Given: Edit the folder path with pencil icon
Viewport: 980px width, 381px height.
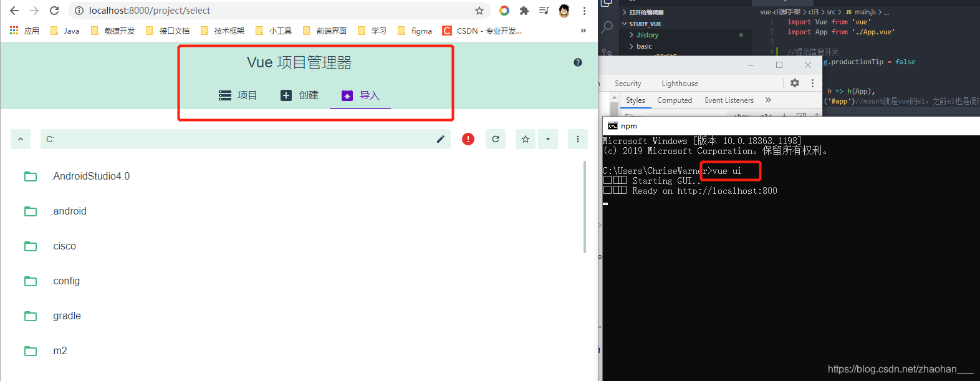Looking at the screenshot, I should pos(441,139).
